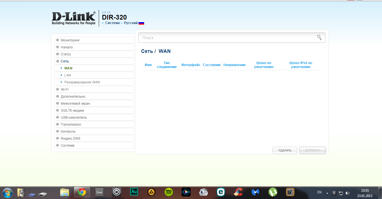Switch to Google Chrome in taskbar
This screenshot has width=382, height=199.
point(82,192)
